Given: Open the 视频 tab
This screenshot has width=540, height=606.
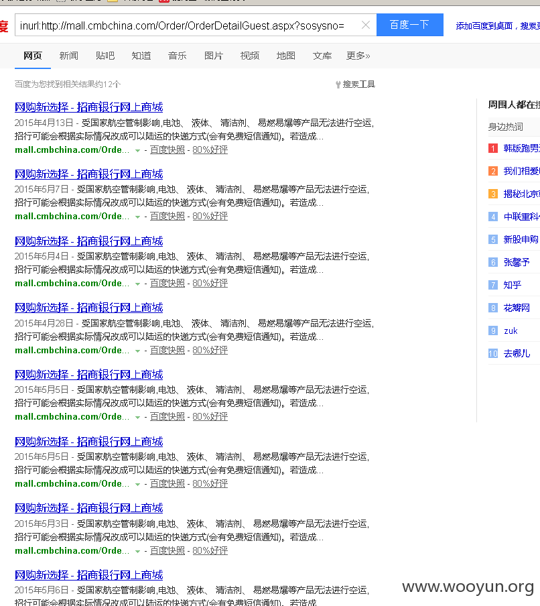Looking at the screenshot, I should tap(249, 56).
